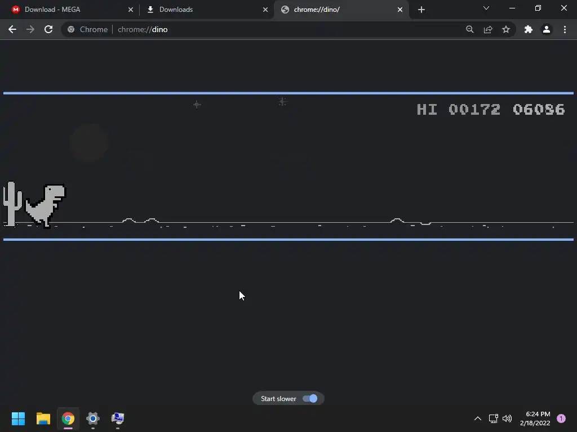Click the Chrome taskbar icon

point(68,418)
